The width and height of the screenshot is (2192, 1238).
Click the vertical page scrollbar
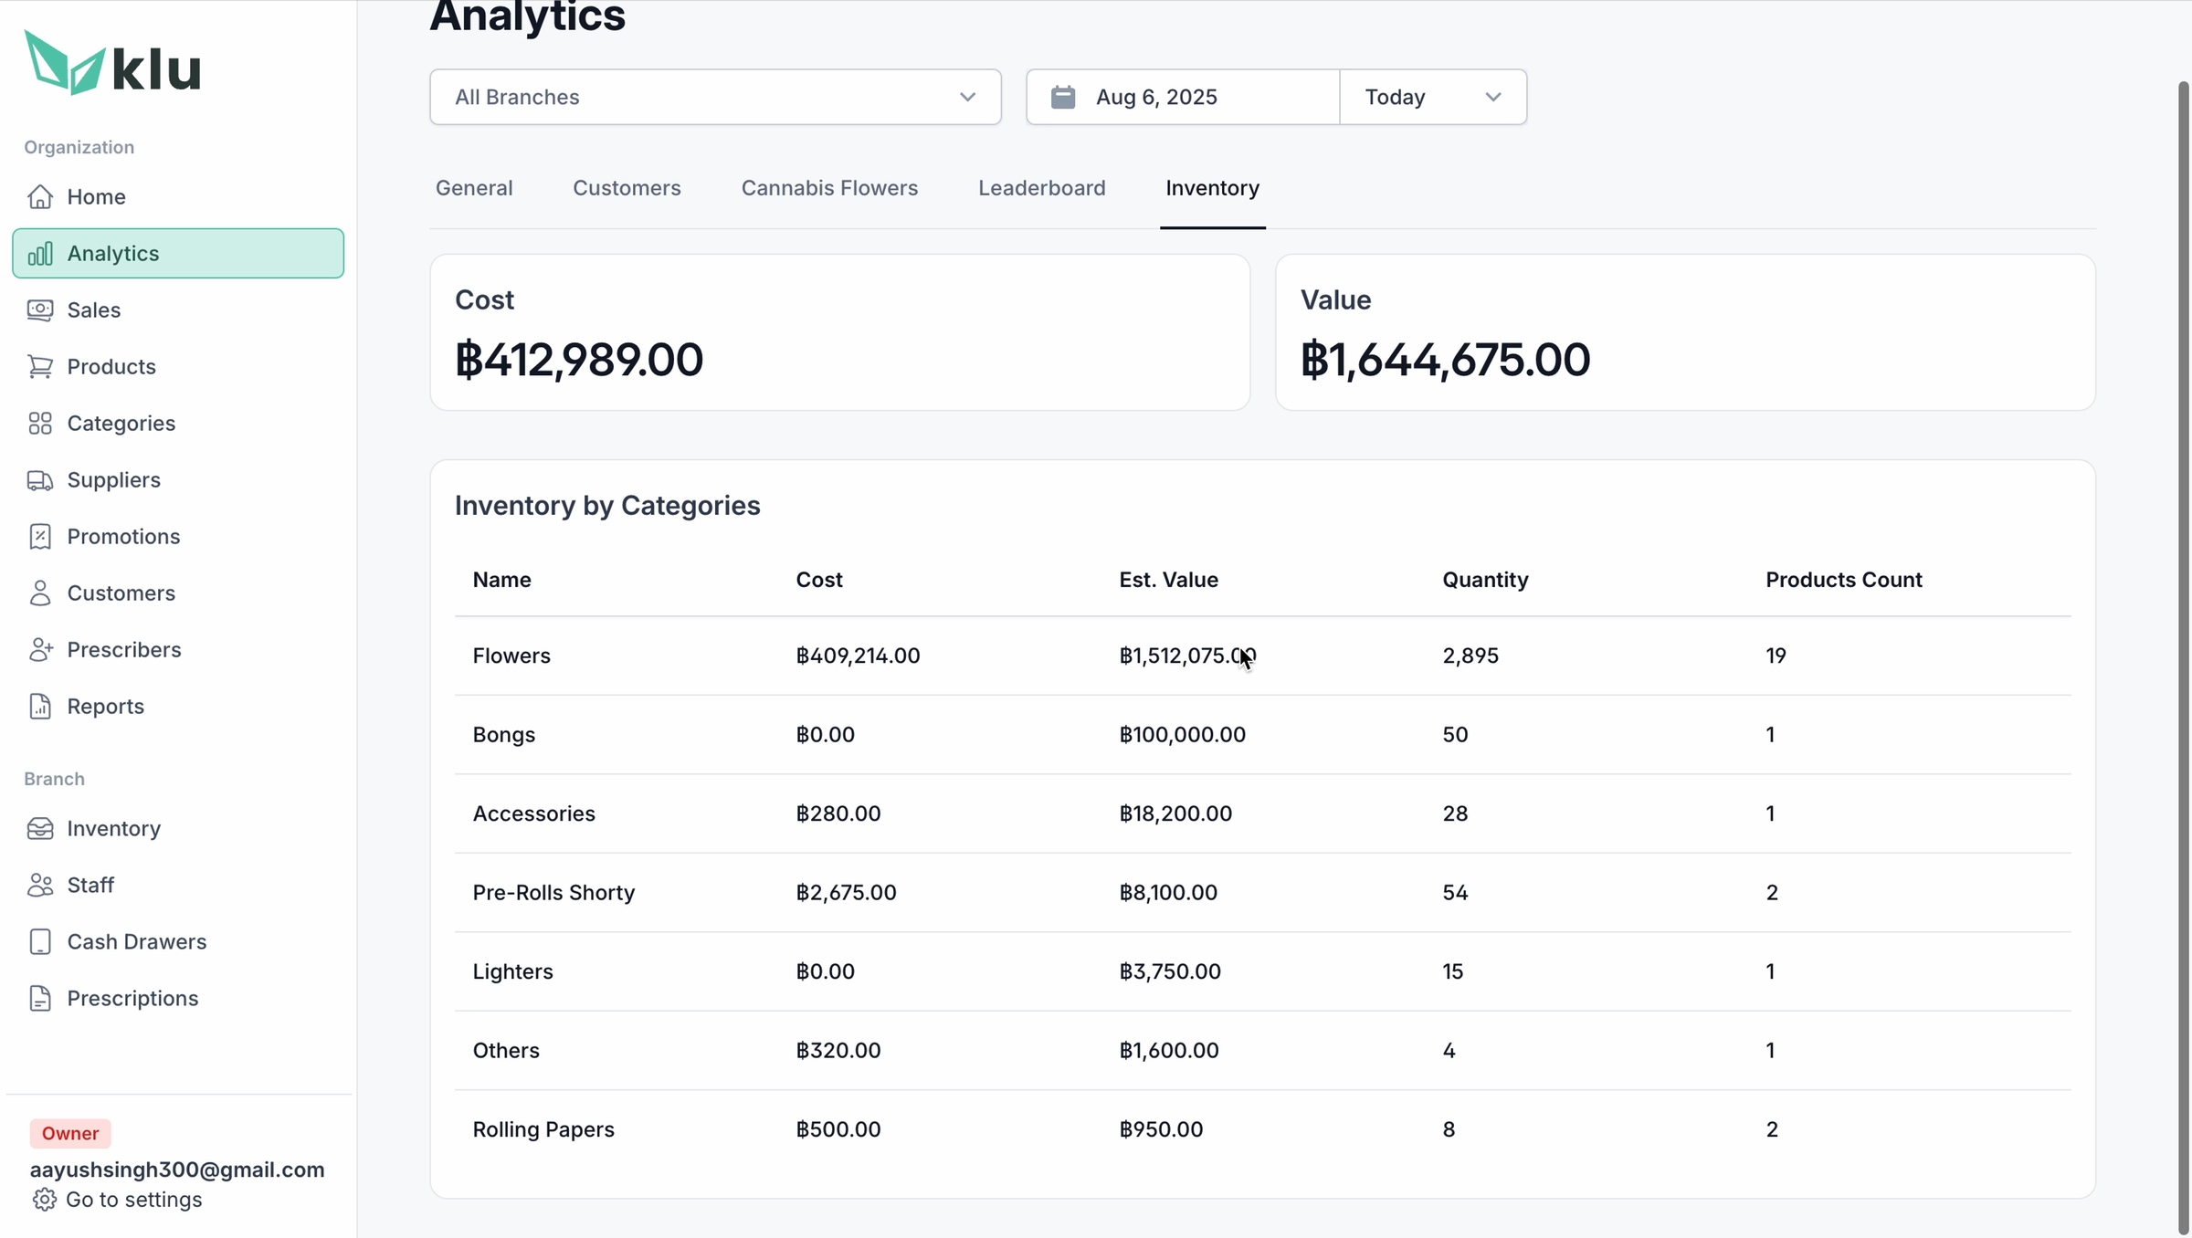pyautogui.click(x=2183, y=657)
